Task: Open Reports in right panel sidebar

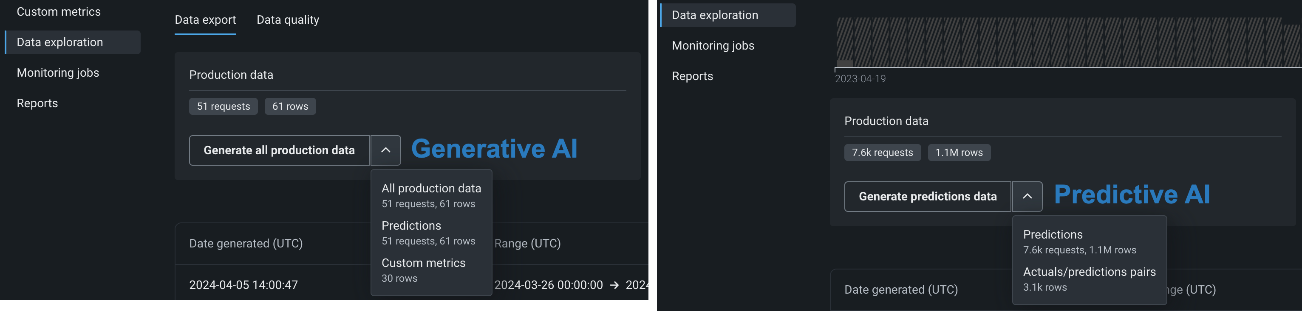Action: (692, 76)
